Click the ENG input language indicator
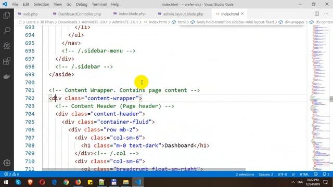 (300, 182)
